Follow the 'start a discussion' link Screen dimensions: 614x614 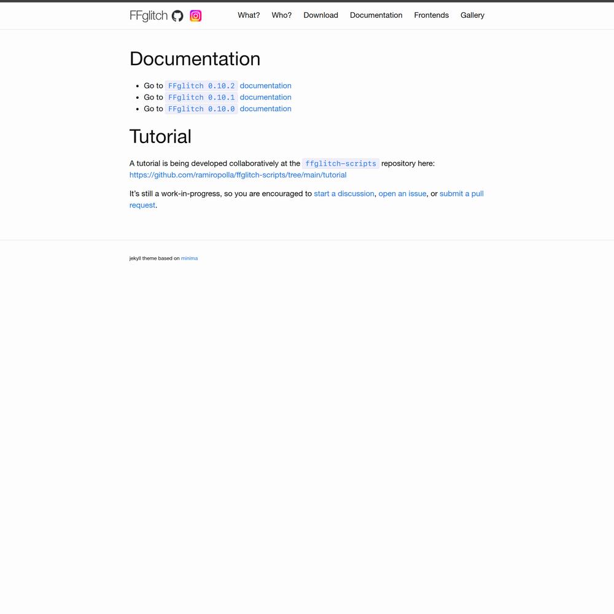344,194
